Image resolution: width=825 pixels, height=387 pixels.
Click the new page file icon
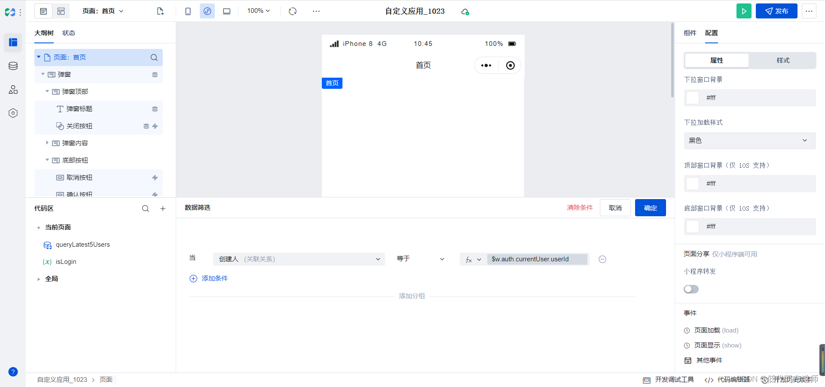(160, 11)
